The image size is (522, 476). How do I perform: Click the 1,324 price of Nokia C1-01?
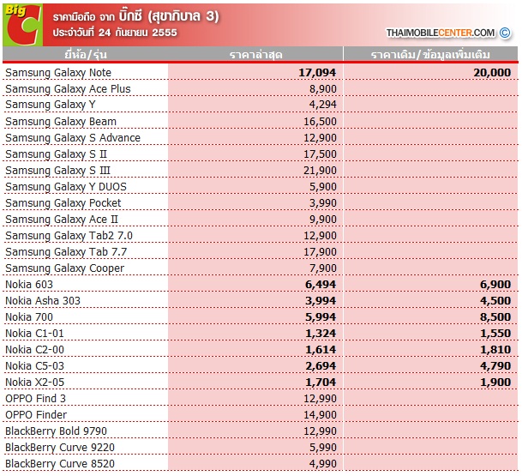click(x=321, y=334)
